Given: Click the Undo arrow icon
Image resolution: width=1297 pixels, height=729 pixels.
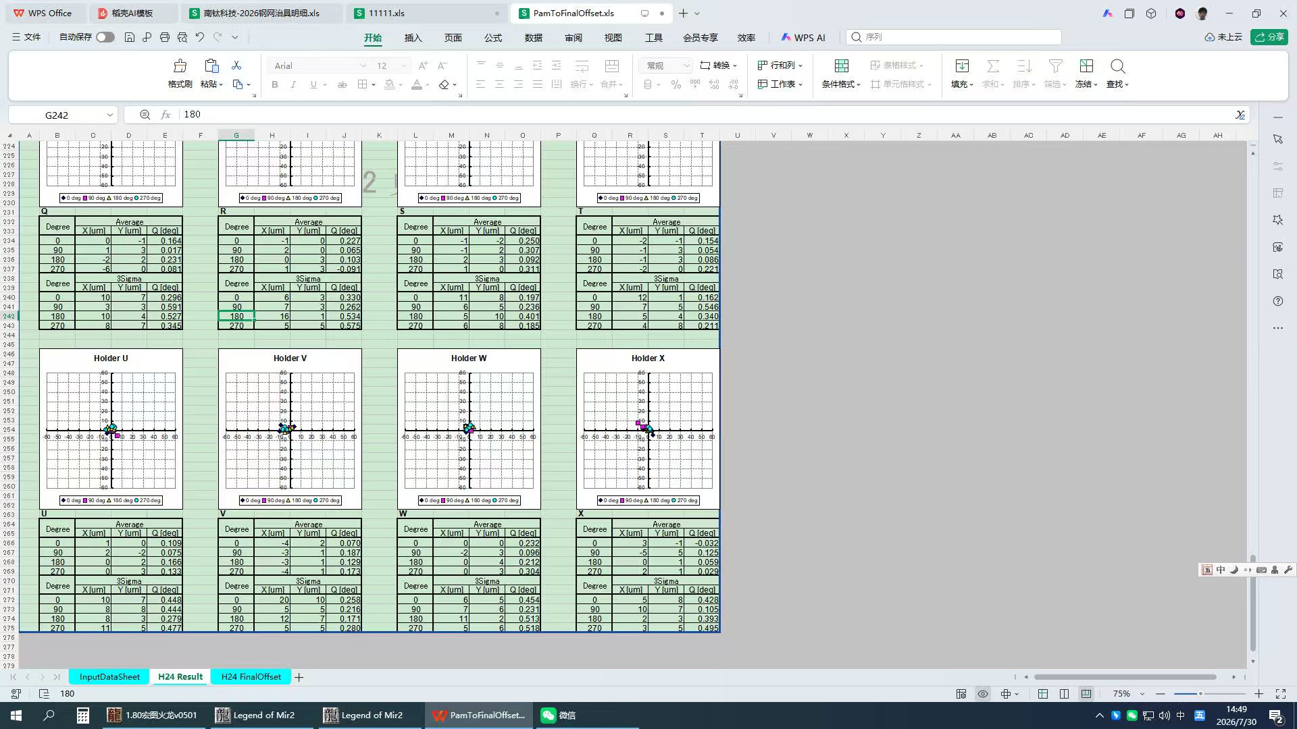Looking at the screenshot, I should [x=200, y=37].
